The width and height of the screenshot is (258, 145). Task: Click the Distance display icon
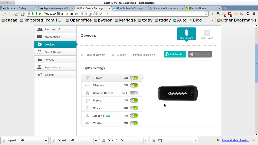[87, 86]
